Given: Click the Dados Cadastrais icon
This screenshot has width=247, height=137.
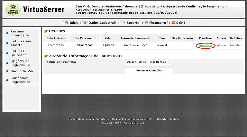Looking at the screenshot, I should tap(86, 22).
